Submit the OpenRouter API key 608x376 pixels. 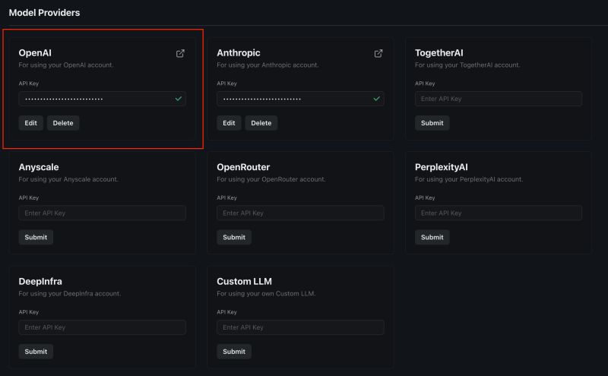click(234, 237)
